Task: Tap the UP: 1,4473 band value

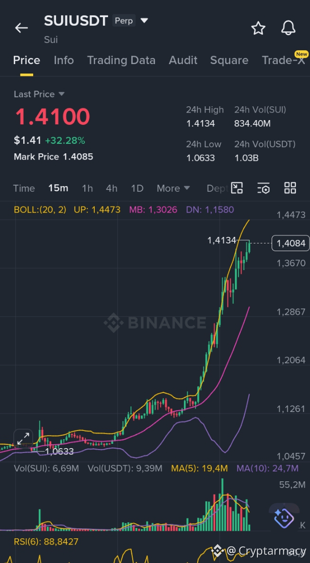Action: [x=97, y=210]
